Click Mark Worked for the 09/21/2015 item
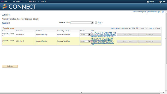 [x=127, y=41]
